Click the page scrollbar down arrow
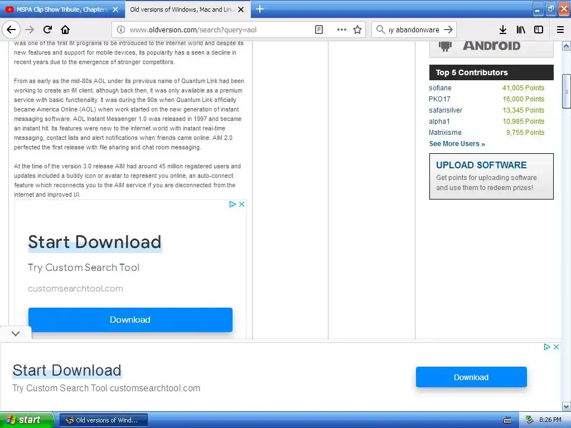The height and width of the screenshot is (428, 571). pyautogui.click(x=567, y=406)
